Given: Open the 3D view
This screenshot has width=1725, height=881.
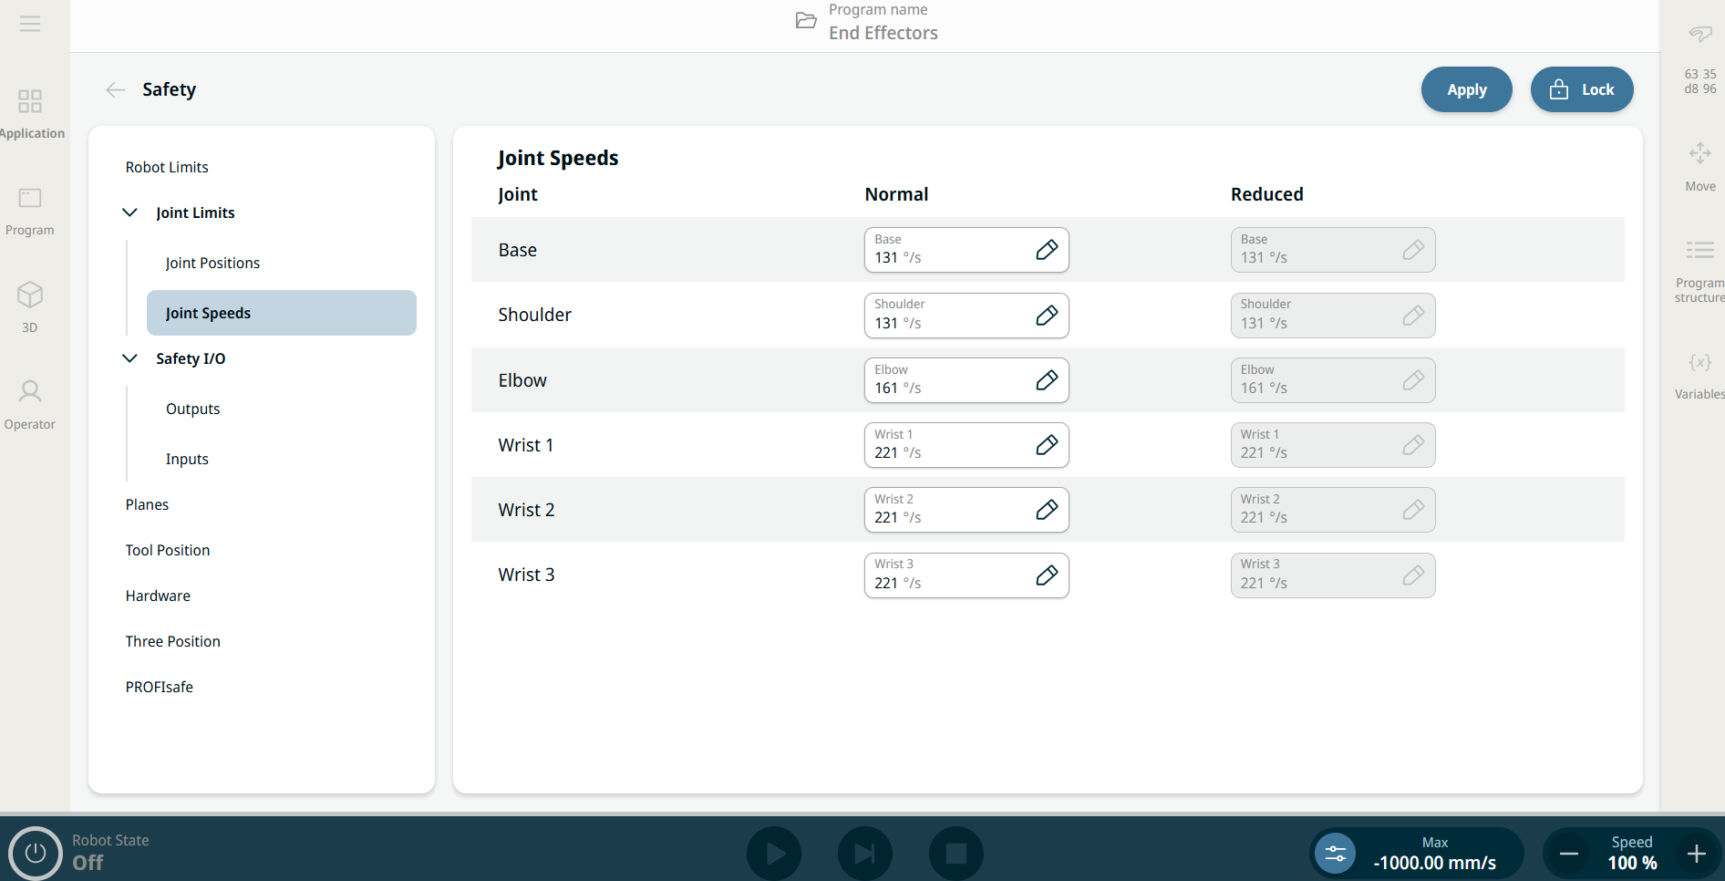Looking at the screenshot, I should click(30, 306).
